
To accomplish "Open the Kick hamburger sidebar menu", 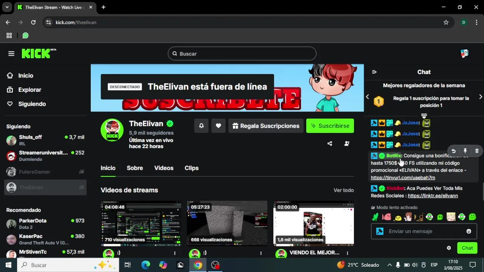I will pos(11,54).
